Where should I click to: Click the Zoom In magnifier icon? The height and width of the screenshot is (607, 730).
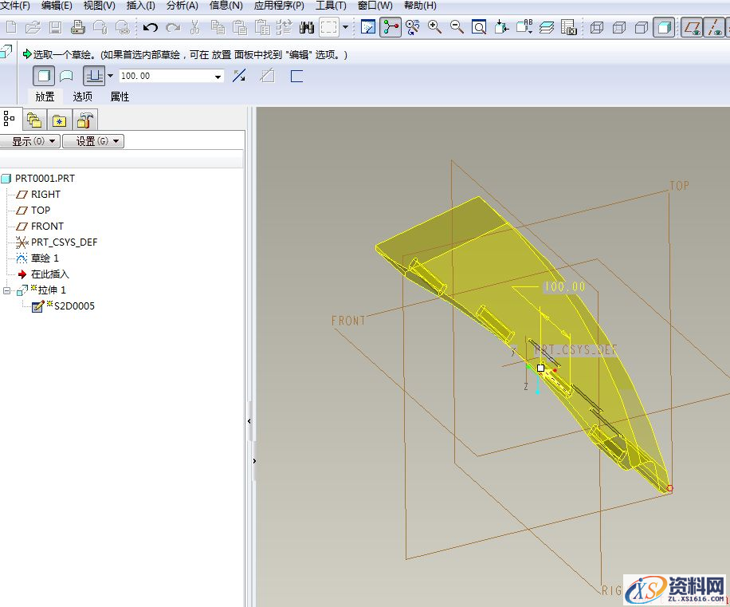click(x=434, y=27)
